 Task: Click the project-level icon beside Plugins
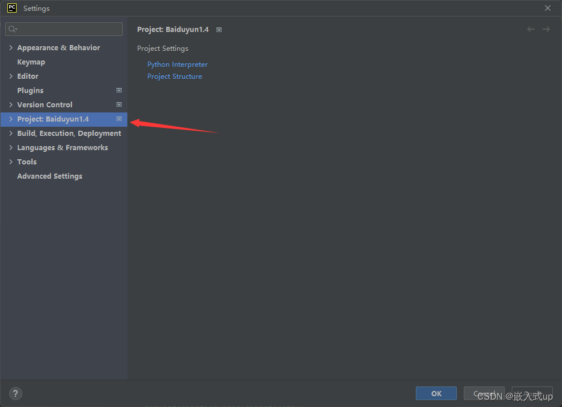click(x=119, y=90)
